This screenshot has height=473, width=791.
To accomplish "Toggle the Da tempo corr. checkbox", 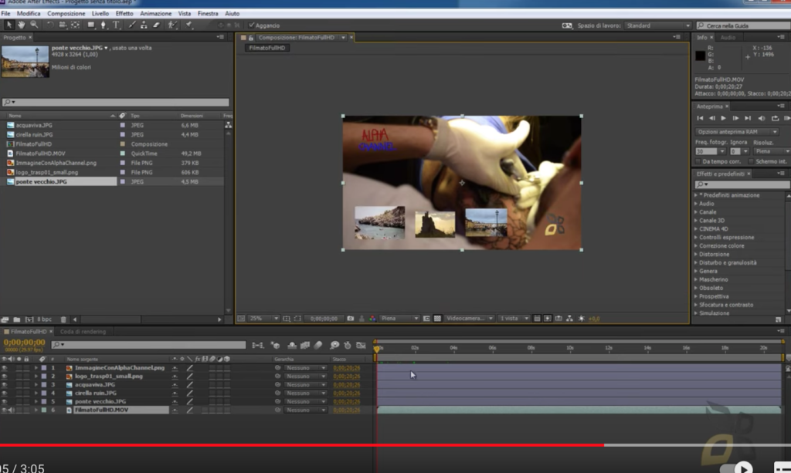I will click(698, 162).
